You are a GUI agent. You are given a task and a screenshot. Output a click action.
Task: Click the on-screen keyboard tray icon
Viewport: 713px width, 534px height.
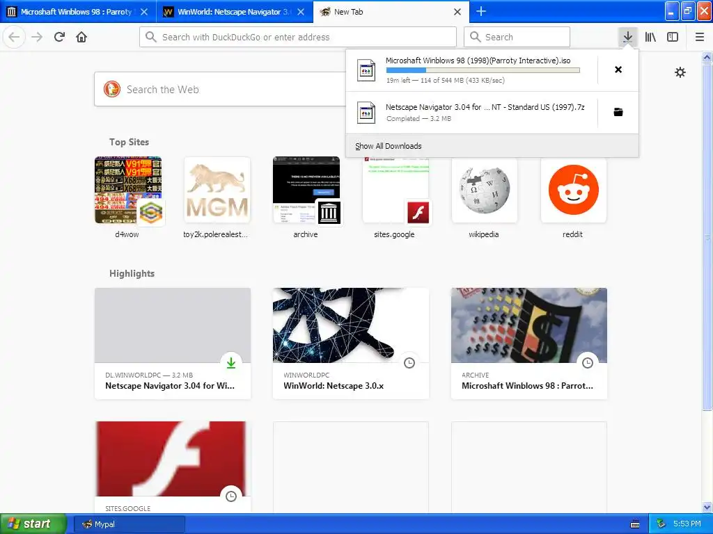635,524
